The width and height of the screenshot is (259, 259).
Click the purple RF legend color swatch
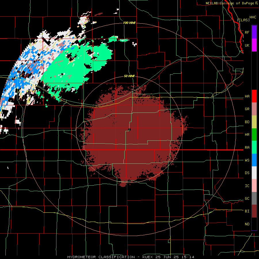click(254, 32)
